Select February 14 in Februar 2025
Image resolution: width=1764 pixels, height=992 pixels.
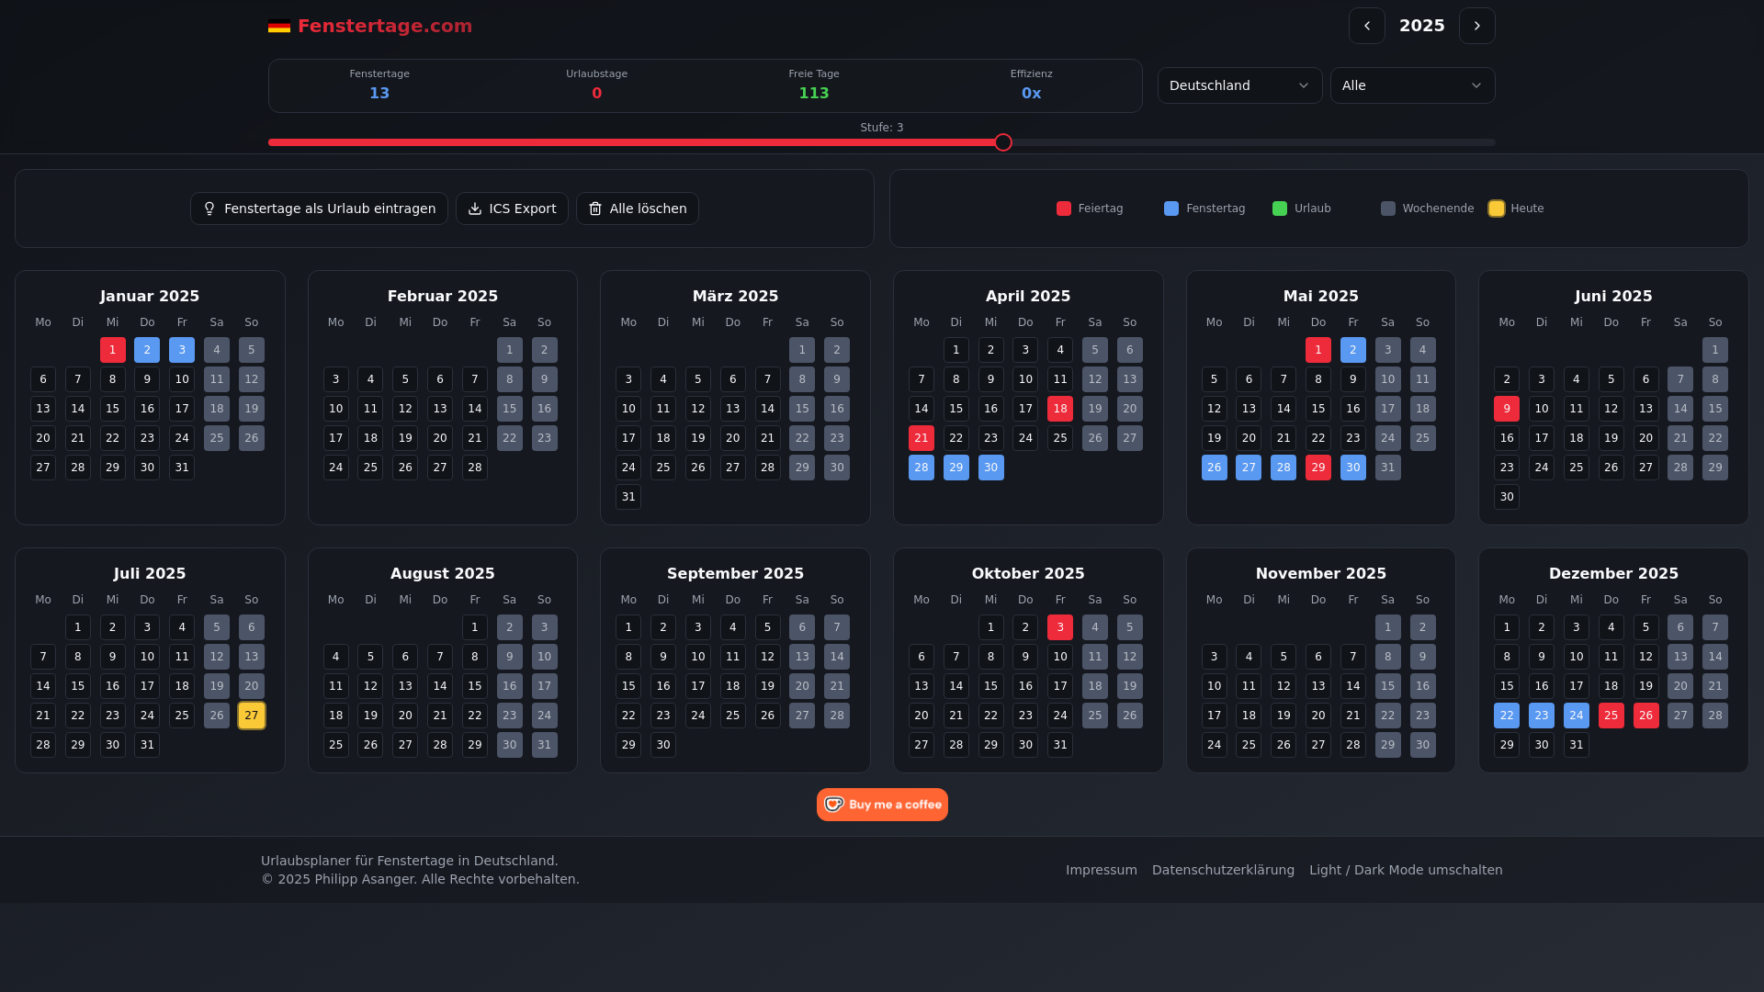(475, 409)
